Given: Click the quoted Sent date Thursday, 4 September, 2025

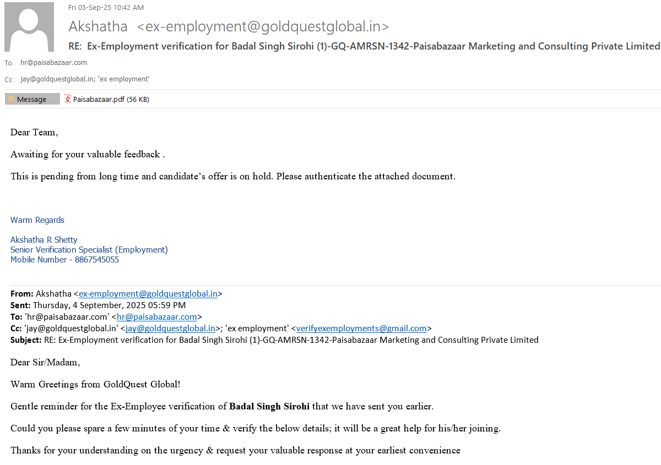Looking at the screenshot, I should [109, 305].
